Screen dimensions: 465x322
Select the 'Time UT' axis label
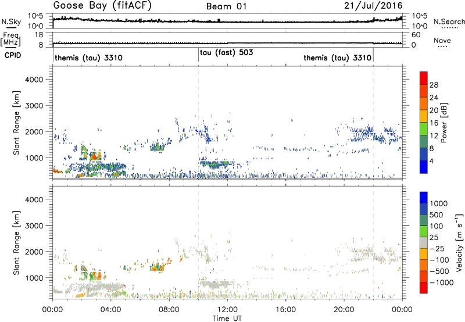click(x=227, y=319)
